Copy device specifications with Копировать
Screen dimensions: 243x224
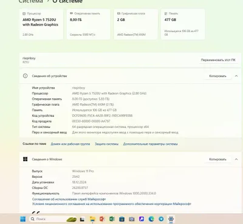[217, 76]
